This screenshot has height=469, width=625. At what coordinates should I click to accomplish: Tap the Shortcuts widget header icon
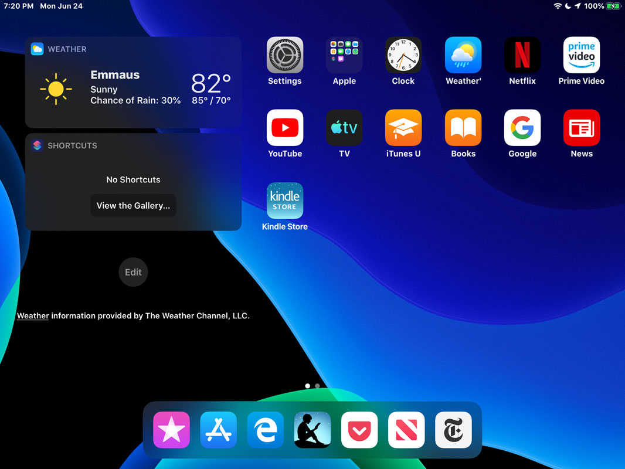coord(37,145)
